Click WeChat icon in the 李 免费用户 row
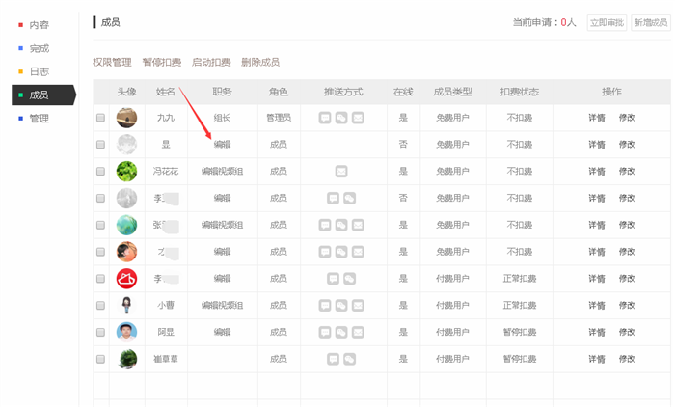Image resolution: width=675 pixels, height=407 pixels. [349, 198]
